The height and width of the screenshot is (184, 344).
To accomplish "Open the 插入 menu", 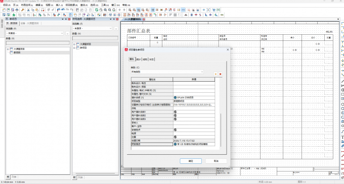I will point(59,5).
